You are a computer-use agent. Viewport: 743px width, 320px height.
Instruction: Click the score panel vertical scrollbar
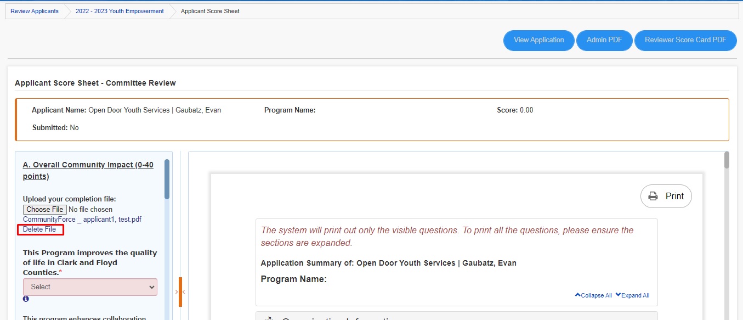click(x=167, y=179)
